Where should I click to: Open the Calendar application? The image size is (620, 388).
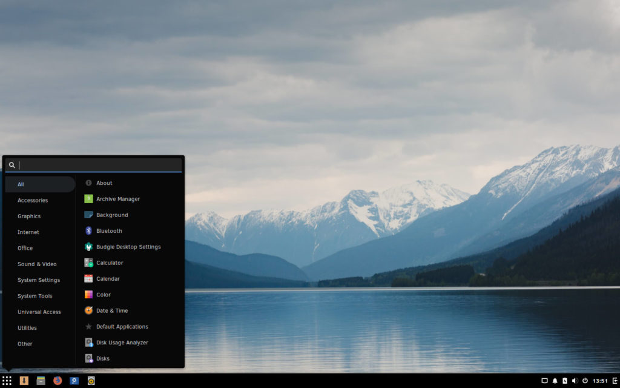point(108,278)
